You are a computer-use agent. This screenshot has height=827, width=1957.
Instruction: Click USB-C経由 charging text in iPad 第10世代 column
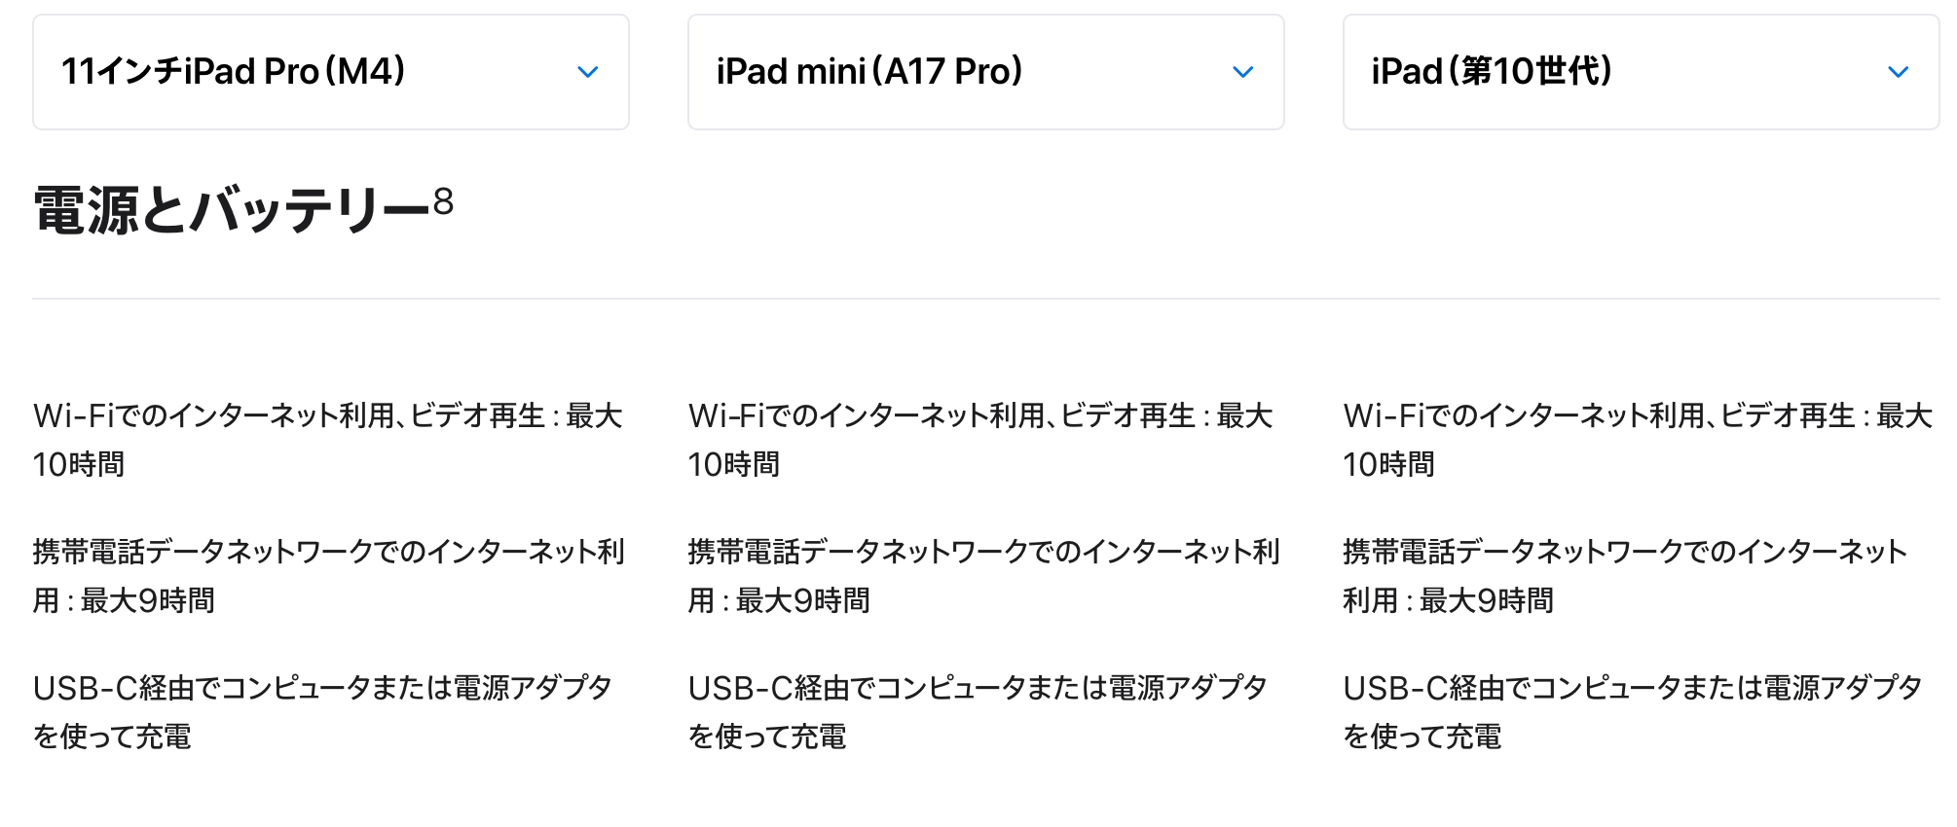[1634, 712]
